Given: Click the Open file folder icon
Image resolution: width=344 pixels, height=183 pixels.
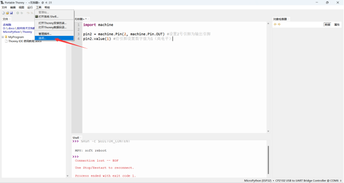Looking at the screenshot, I should pyautogui.click(x=7, y=13).
